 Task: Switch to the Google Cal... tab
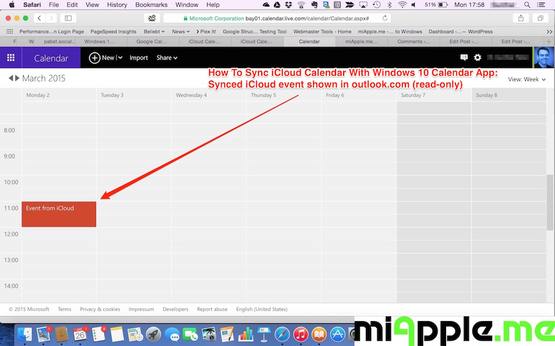click(x=152, y=41)
